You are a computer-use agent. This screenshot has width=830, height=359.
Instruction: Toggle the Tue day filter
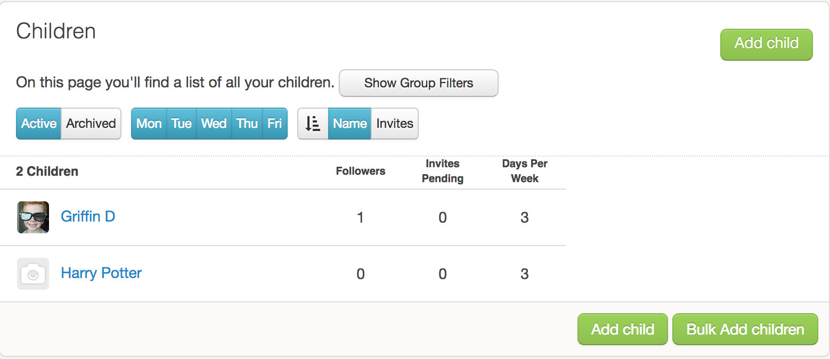tap(182, 124)
